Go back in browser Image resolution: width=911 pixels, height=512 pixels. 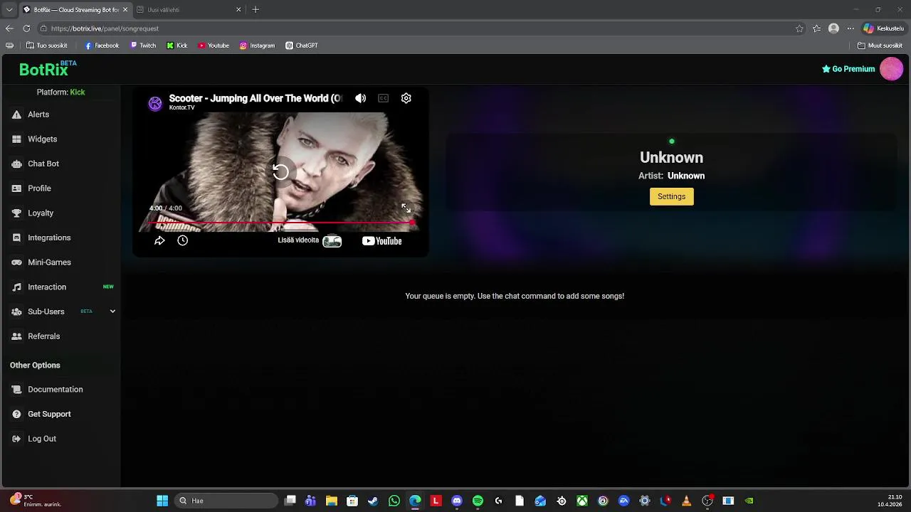pyautogui.click(x=9, y=28)
